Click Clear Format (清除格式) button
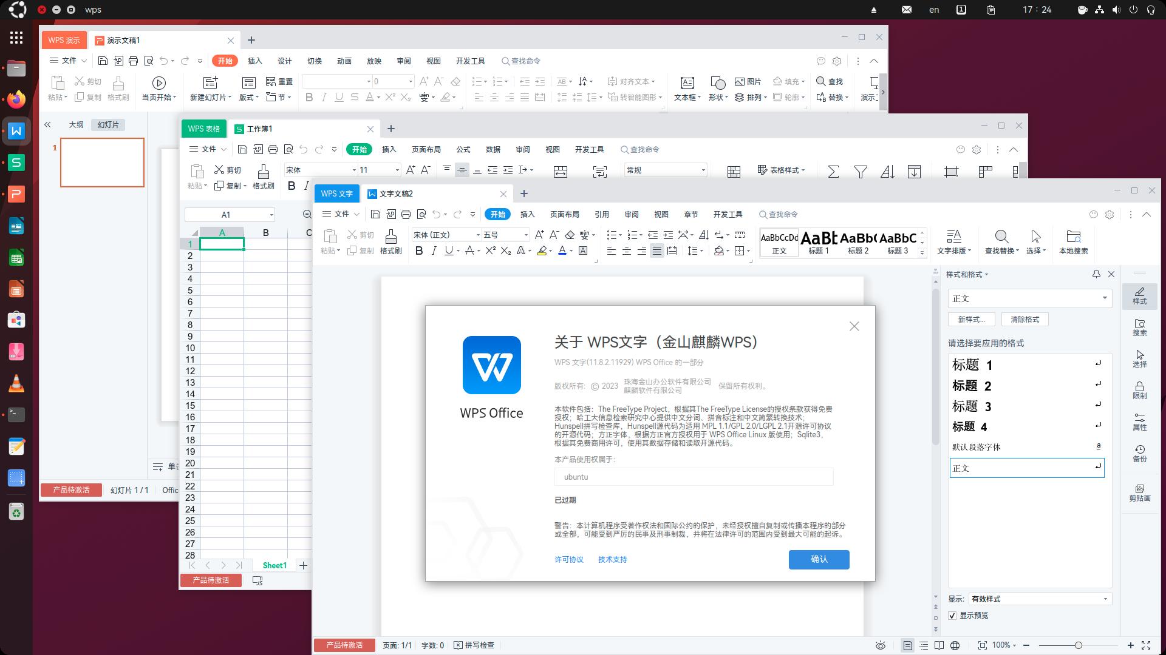 tap(1025, 319)
